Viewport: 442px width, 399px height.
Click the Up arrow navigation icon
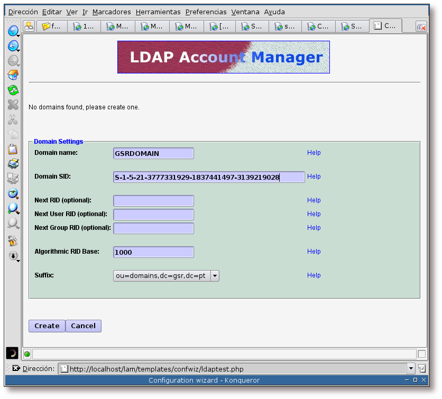[x=13, y=31]
